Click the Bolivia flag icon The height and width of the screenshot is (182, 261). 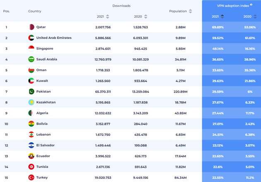click(x=31, y=124)
